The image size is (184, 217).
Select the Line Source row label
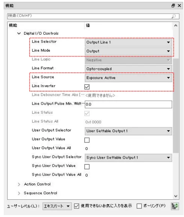(x=43, y=77)
